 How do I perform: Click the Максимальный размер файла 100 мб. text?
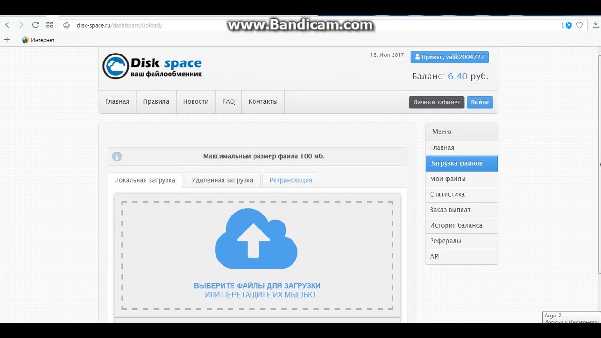pyautogui.click(x=264, y=156)
